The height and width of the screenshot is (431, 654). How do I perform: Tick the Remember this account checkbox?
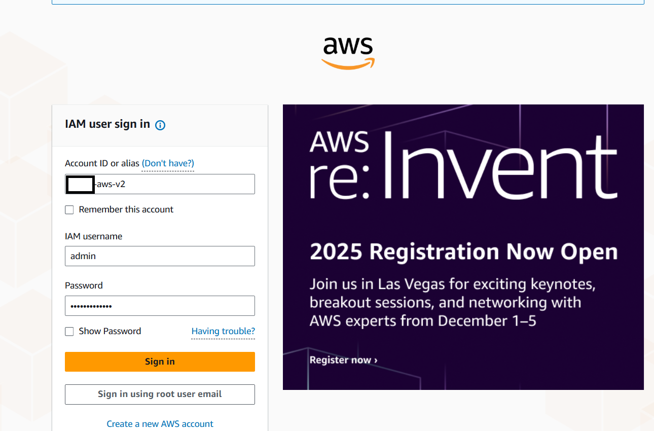tap(69, 210)
